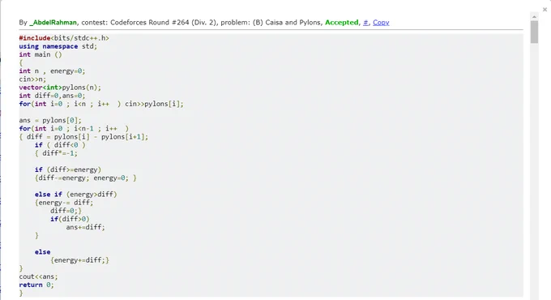The width and height of the screenshot is (551, 300).
Task: Click the '#include<bits/stdc++.h>' line
Action: (64, 38)
